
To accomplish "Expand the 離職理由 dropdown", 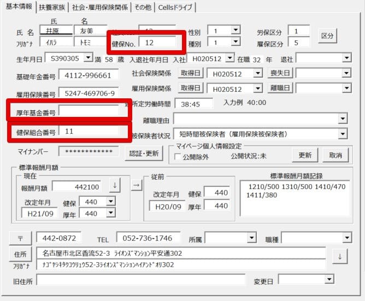I will pyautogui.click(x=343, y=119).
